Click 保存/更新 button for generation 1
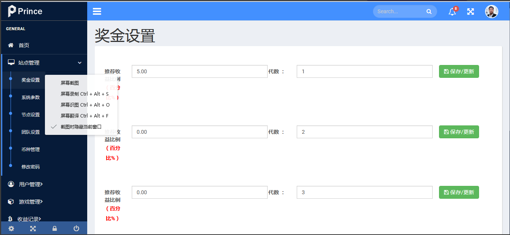 coord(459,71)
